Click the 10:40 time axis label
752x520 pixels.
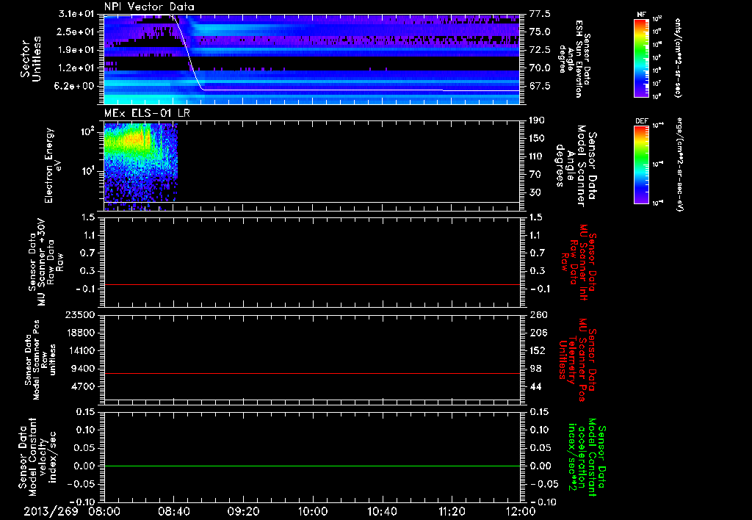click(x=382, y=510)
